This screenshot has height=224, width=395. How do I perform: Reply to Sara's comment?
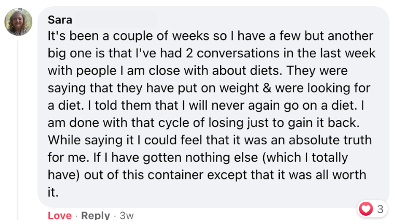pyautogui.click(x=95, y=215)
